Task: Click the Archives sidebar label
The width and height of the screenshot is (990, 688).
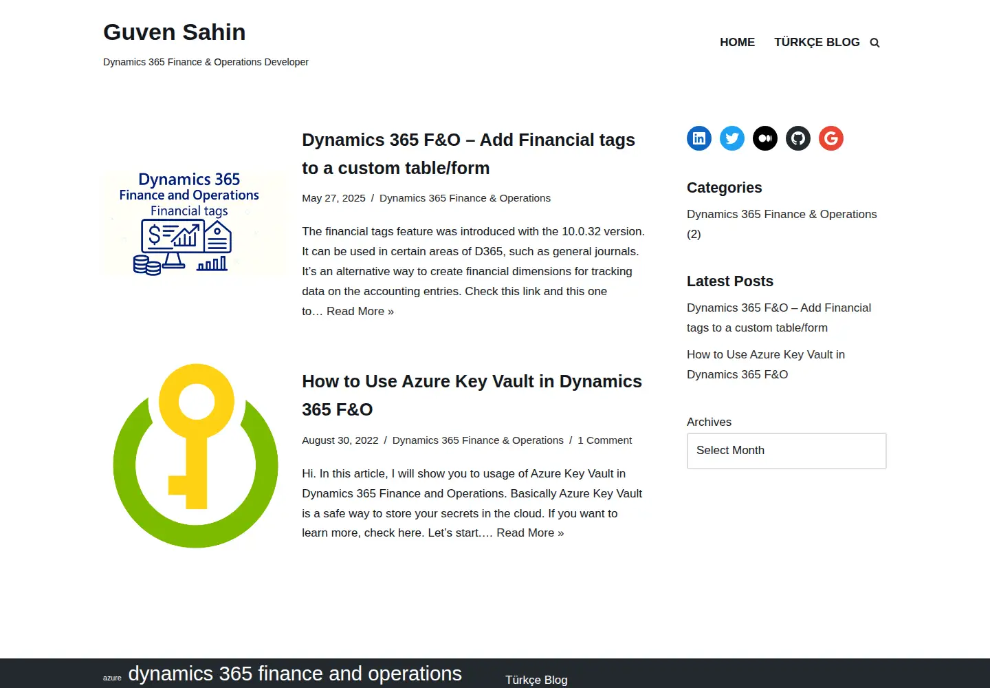Action: (x=709, y=422)
